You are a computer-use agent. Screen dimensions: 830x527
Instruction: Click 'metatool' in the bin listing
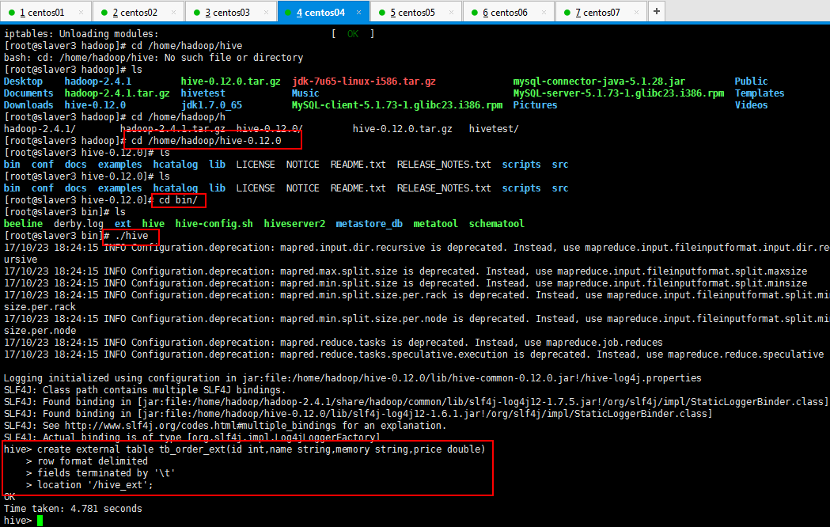tap(436, 224)
